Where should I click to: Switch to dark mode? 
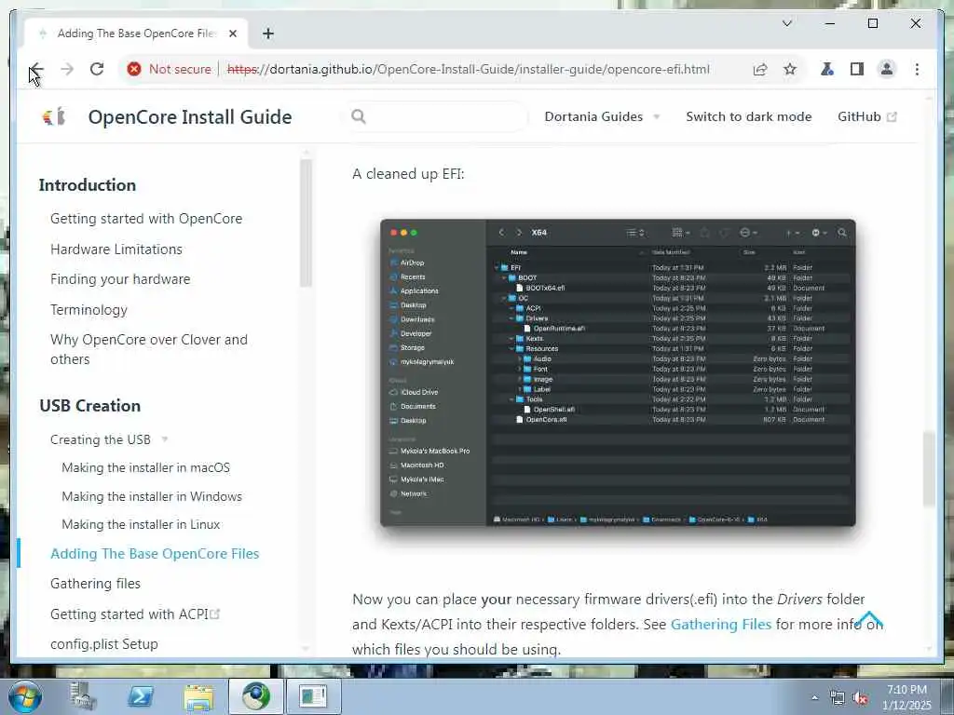(748, 116)
